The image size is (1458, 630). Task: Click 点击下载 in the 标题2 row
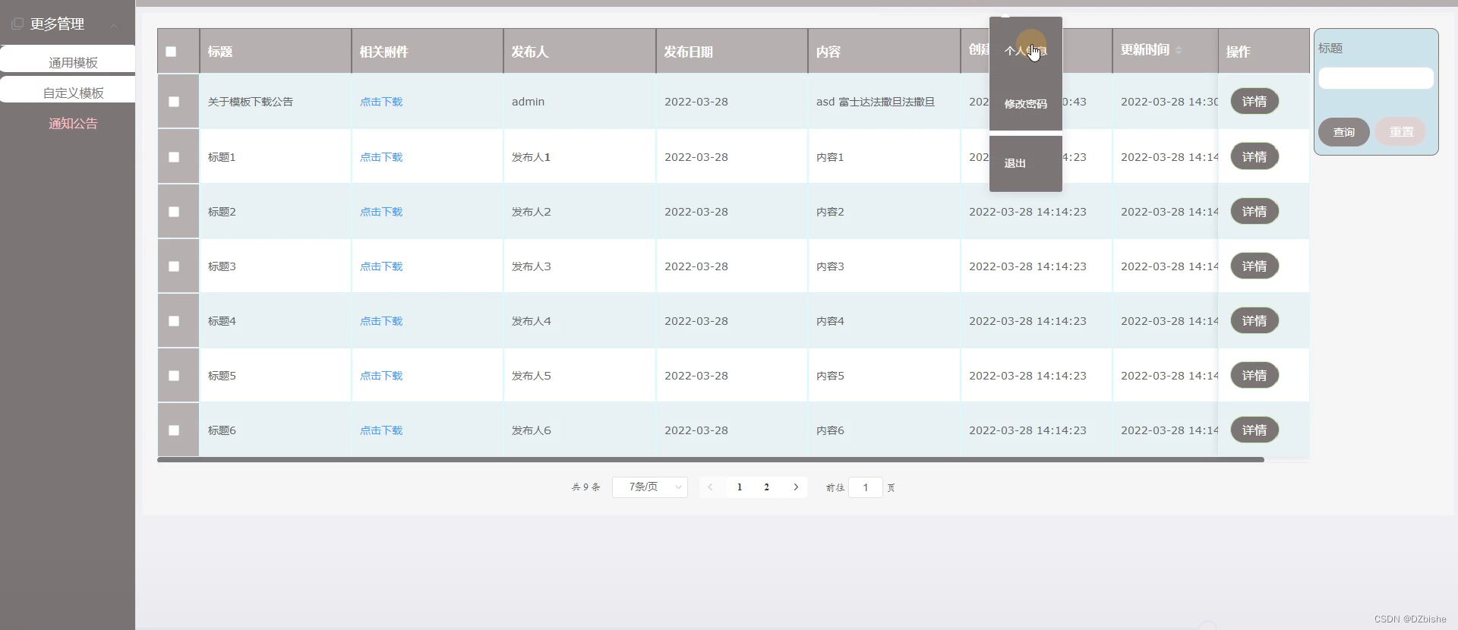[x=381, y=212]
